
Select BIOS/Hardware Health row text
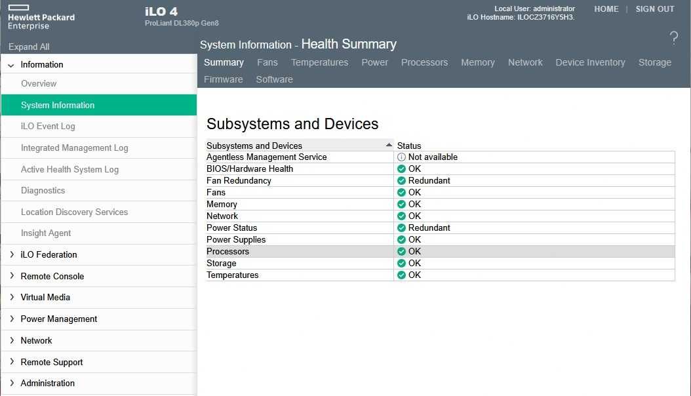[249, 168]
